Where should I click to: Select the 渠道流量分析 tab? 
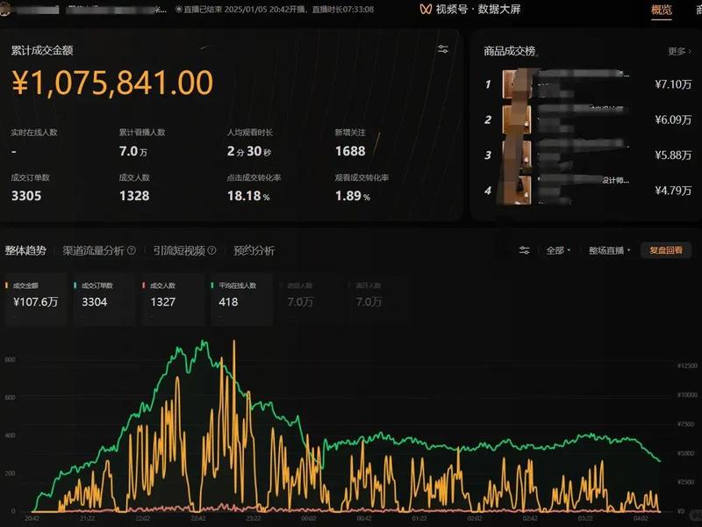click(93, 250)
